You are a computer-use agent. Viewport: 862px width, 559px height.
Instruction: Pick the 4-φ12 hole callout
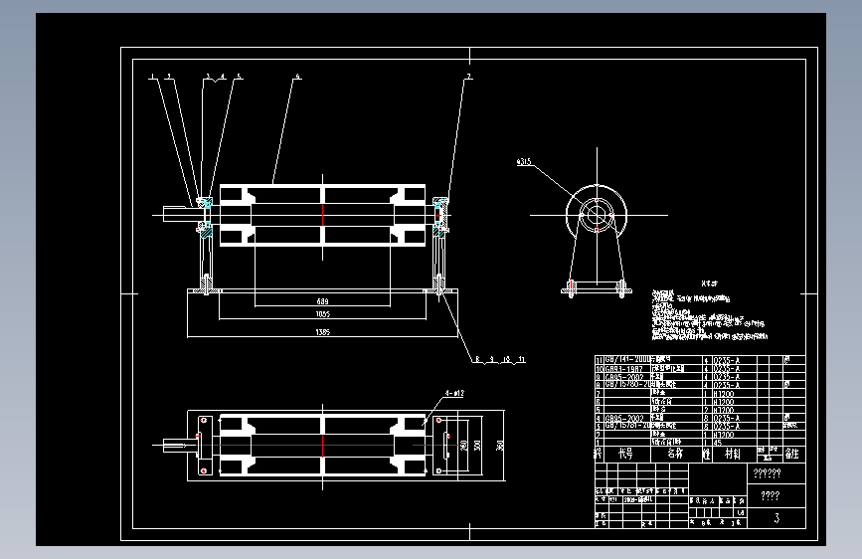pos(454,394)
